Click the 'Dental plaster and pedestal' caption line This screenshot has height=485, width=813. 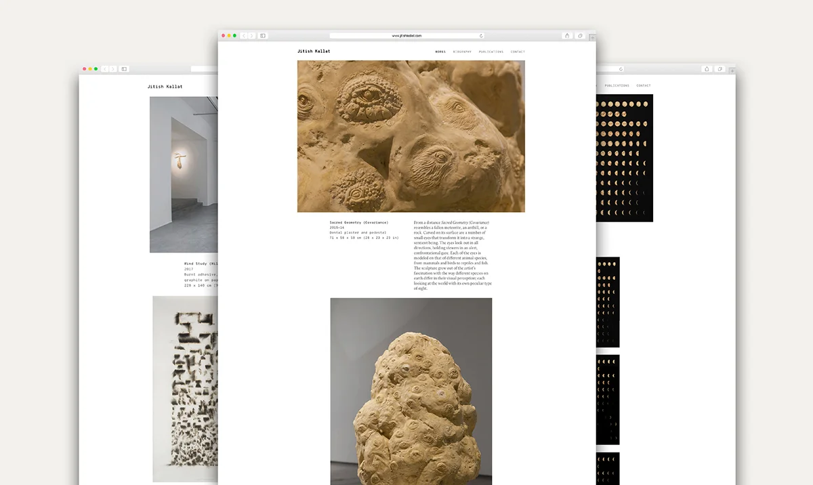pos(358,232)
